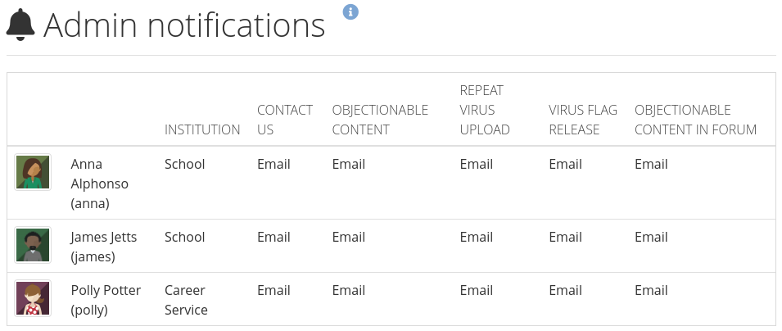Open Polly Potter's profile picture

33,298
